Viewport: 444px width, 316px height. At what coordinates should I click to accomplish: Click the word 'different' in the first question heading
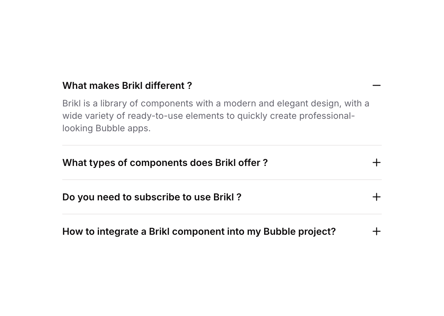click(165, 86)
